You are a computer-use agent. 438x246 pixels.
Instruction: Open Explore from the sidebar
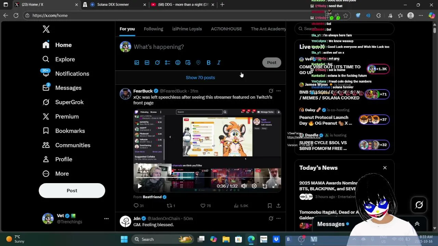click(x=59, y=59)
